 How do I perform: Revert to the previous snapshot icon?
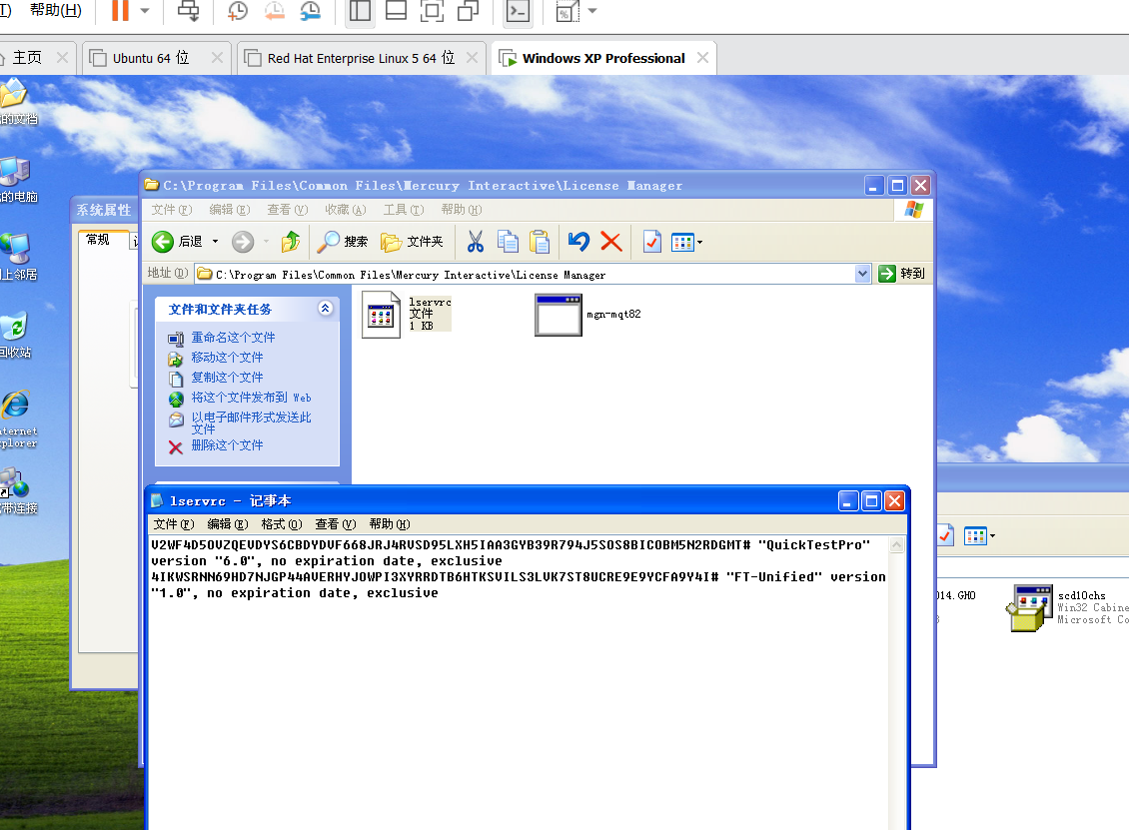275,11
